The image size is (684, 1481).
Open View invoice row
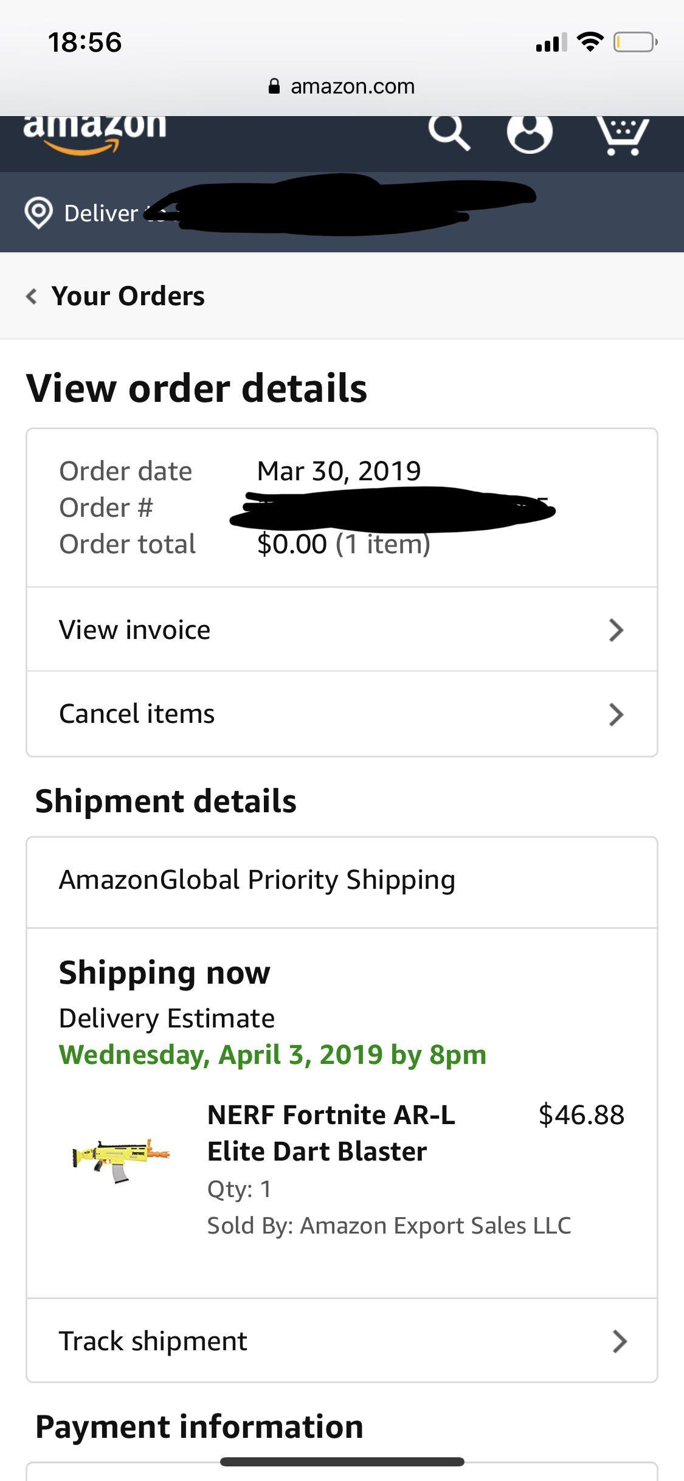[x=304, y=630]
